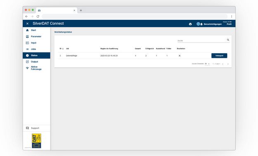Click the notification count badge
This screenshot has height=156, width=258.
click(x=198, y=24)
